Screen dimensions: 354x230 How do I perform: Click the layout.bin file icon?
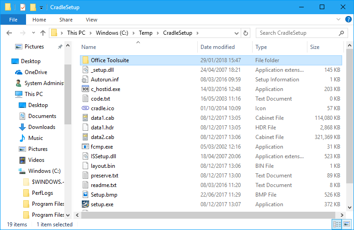tap(85, 166)
